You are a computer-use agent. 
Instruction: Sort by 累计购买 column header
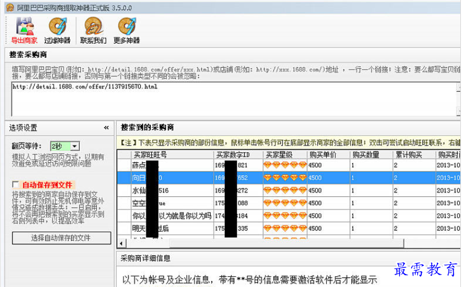pos(414,155)
